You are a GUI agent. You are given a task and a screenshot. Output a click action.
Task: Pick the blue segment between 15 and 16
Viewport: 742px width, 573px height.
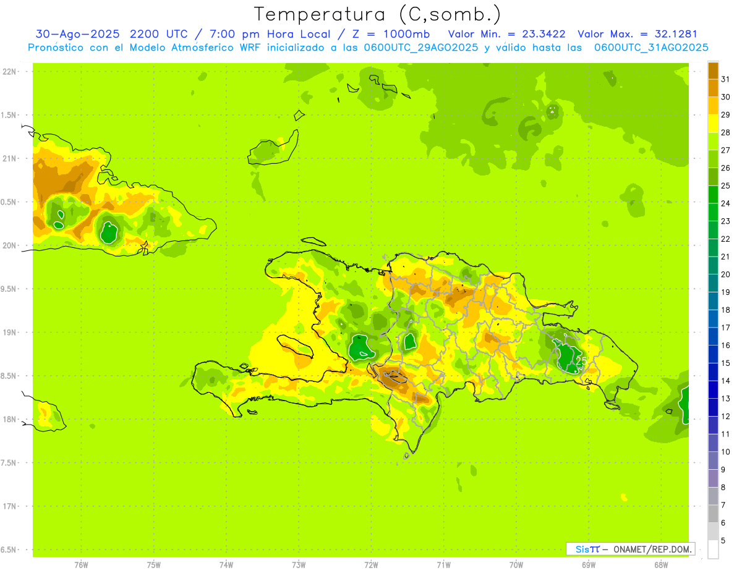click(713, 354)
